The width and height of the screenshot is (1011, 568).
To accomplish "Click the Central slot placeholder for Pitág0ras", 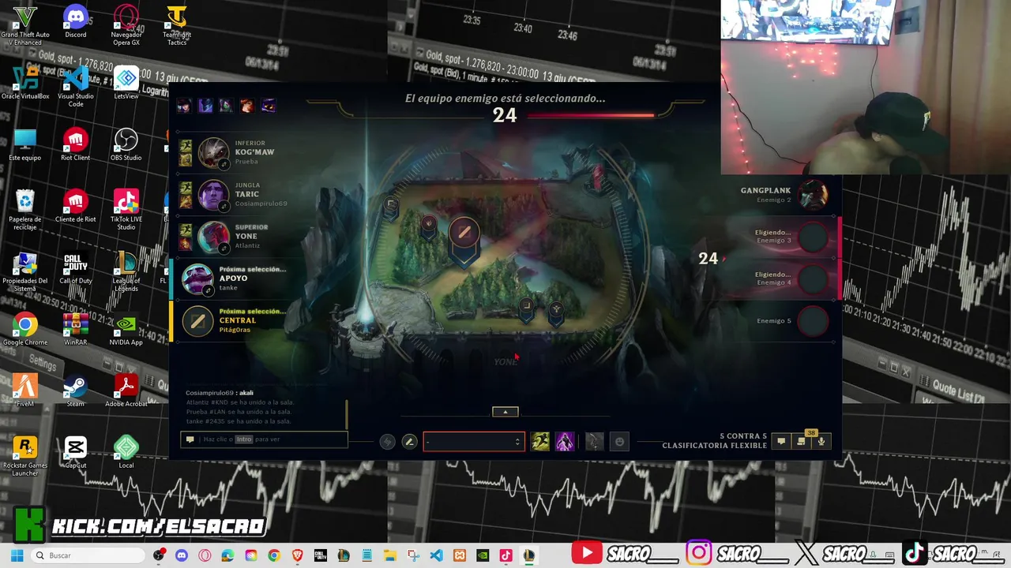I will (197, 321).
